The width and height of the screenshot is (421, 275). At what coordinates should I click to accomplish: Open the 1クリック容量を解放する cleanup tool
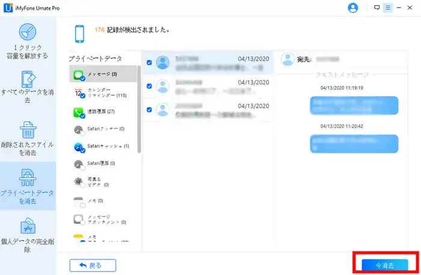(x=28, y=41)
